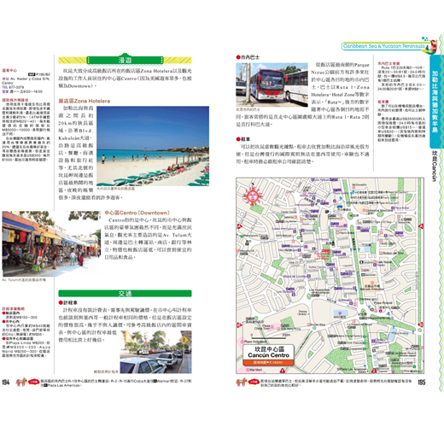The image size is (444, 427).
Task: Select the blue 加勒比海與猶加敦半島 side tab
Action: click(436, 101)
